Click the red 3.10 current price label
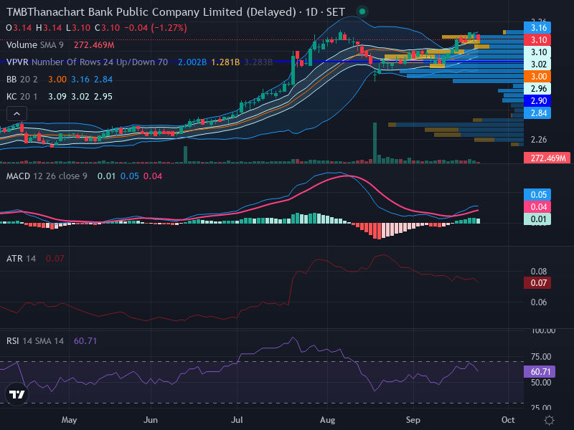574x430 pixels. [x=537, y=40]
